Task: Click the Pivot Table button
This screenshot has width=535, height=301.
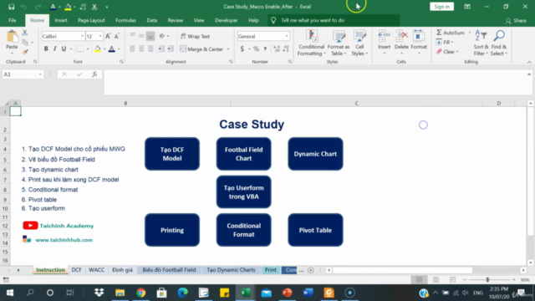Action: [x=315, y=230]
